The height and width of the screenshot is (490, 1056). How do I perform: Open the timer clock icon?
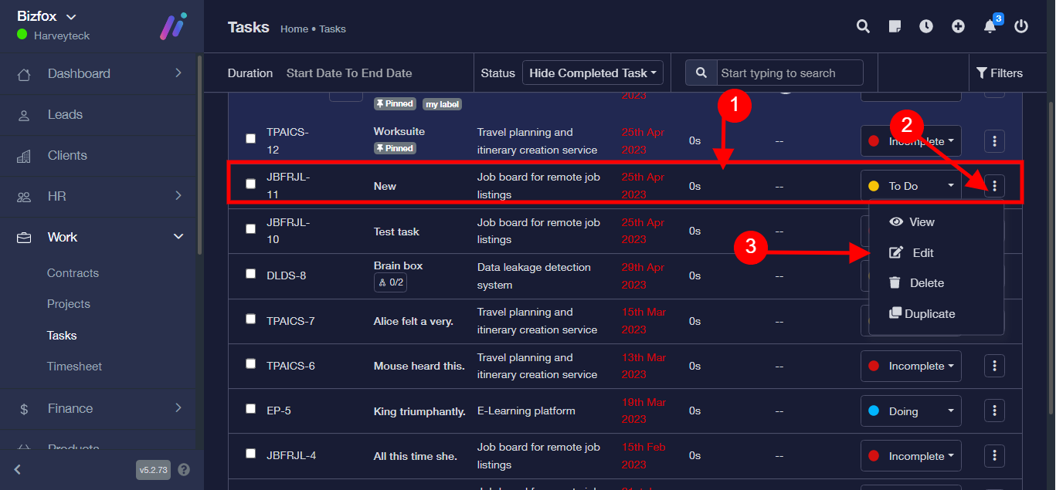(926, 27)
